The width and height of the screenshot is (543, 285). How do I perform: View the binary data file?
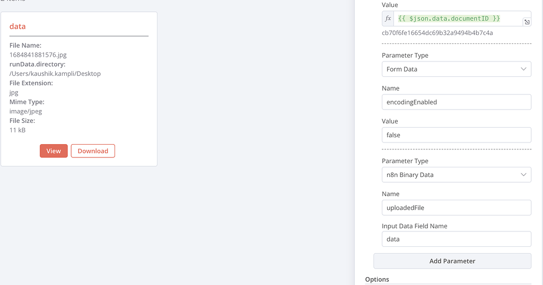54,151
